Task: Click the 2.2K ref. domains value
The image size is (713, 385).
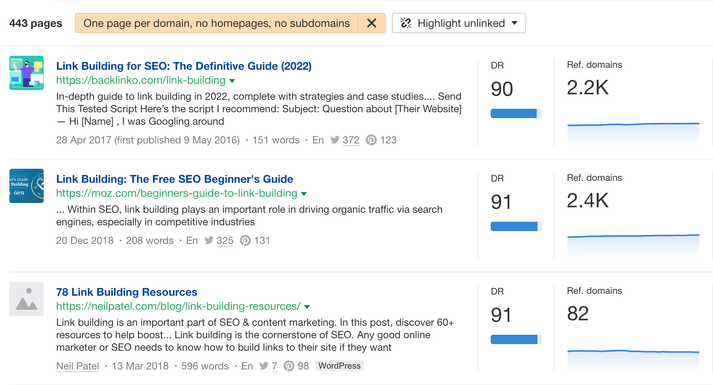Action: [x=588, y=88]
